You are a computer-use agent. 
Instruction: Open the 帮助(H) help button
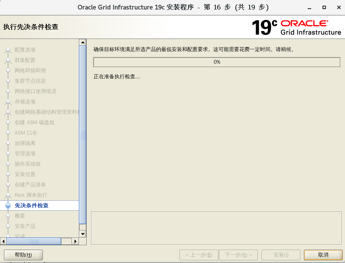[23, 255]
